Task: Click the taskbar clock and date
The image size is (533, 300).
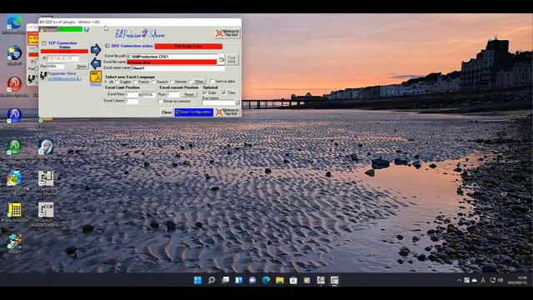Action: 517,280
